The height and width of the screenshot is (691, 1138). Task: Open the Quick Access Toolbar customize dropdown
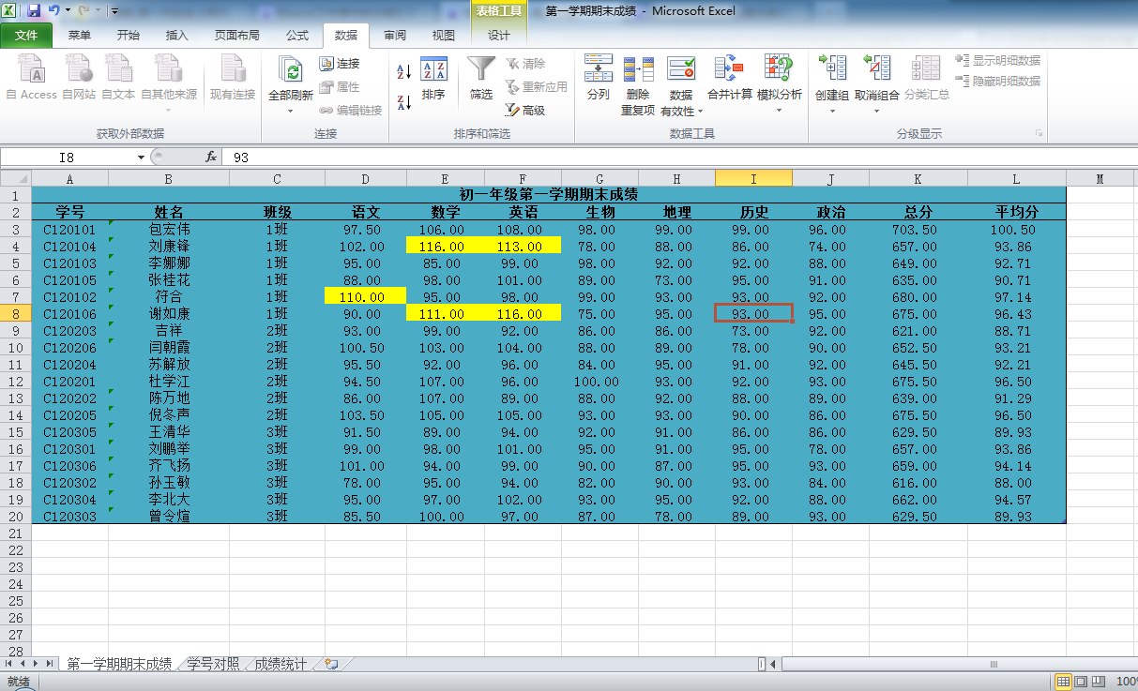114,11
